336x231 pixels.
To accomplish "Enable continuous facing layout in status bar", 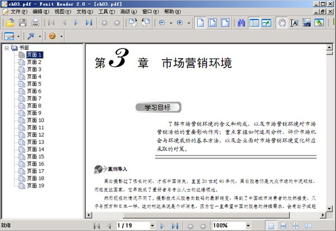I will (x=296, y=225).
